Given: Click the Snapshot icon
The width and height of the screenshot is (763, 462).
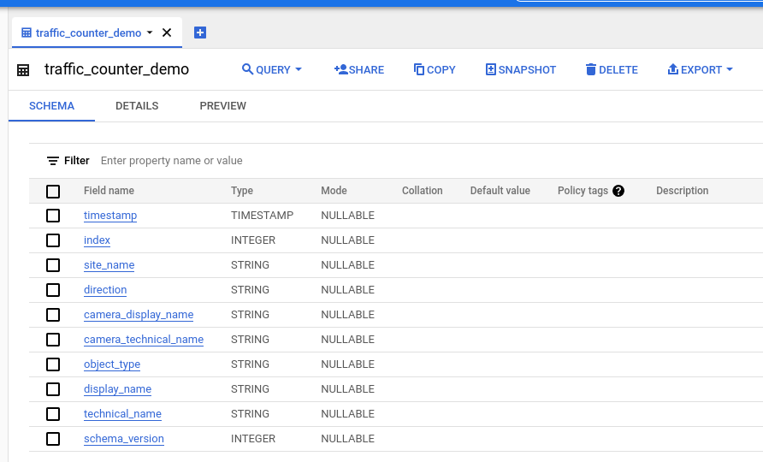Looking at the screenshot, I should (x=491, y=69).
